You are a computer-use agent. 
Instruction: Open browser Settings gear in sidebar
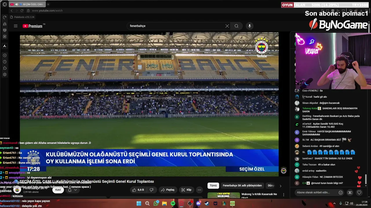coord(5,75)
